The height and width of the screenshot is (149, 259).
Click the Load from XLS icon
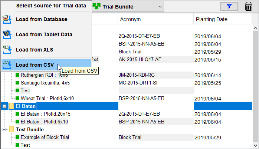(x=7, y=50)
